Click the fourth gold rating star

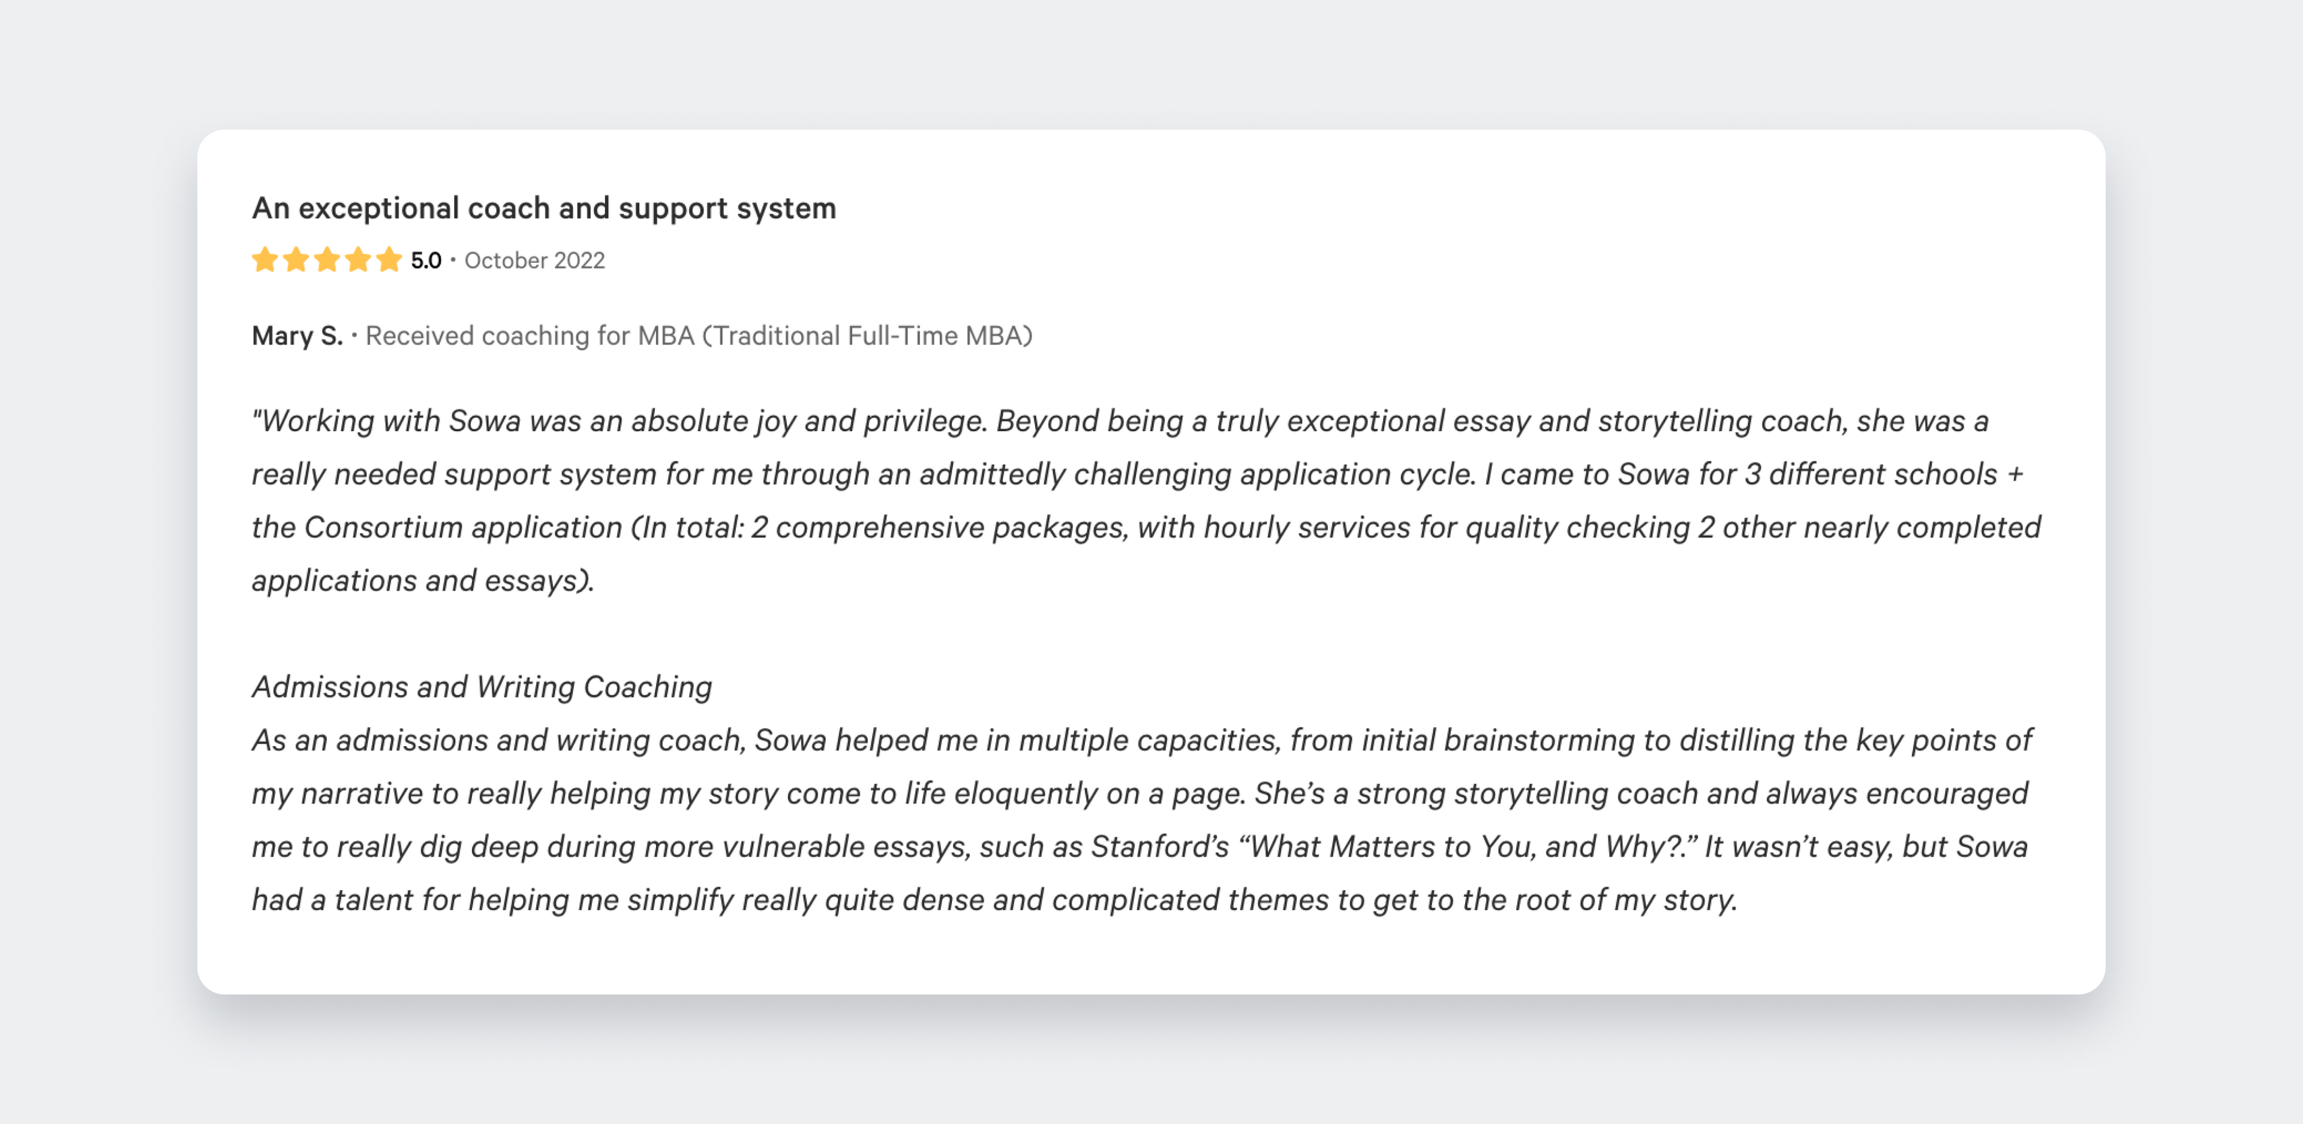pyautogui.click(x=357, y=260)
